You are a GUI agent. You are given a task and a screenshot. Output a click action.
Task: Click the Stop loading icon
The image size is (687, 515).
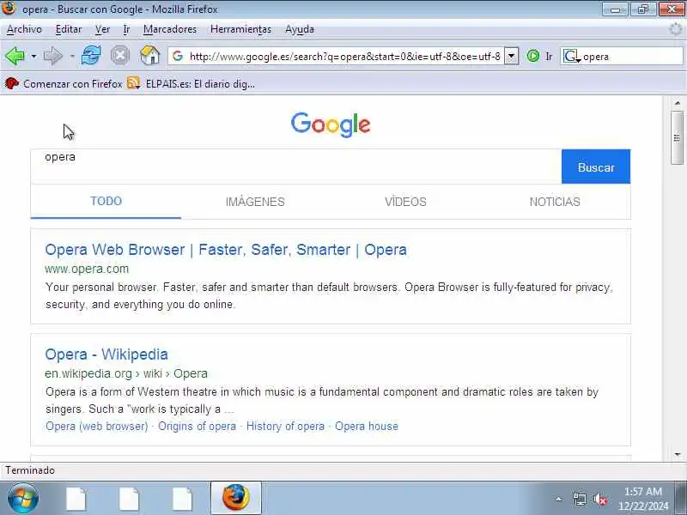tap(119, 56)
